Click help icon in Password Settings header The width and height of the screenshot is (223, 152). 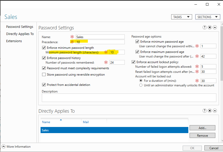[x=205, y=28]
